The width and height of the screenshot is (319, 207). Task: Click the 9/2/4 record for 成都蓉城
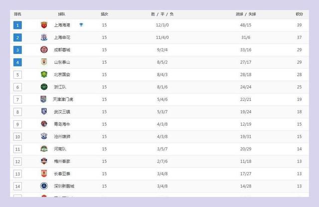click(x=162, y=50)
